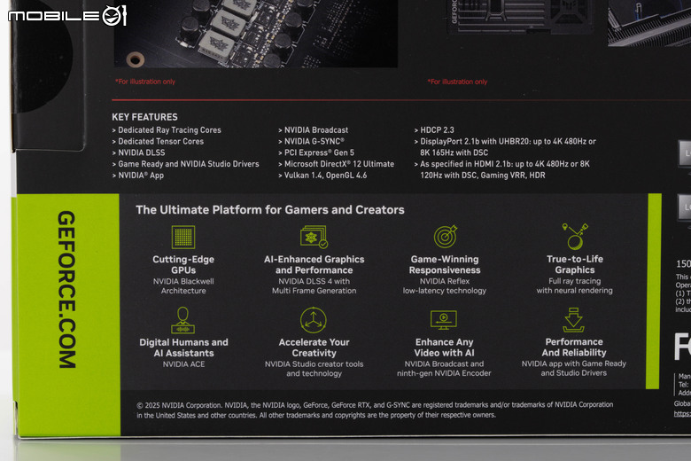This screenshot has width=691, height=461.
Task: Click 'AI-Enhanced Graphics and Performance' title text
Action: [314, 265]
